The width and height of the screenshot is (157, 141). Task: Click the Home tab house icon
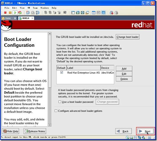point(3,18)
